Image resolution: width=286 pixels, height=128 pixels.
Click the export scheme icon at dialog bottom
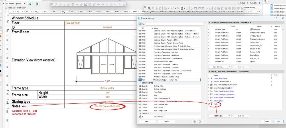[x=200, y=121]
